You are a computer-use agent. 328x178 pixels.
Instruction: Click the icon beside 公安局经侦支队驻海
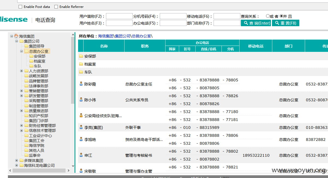click(81, 115)
